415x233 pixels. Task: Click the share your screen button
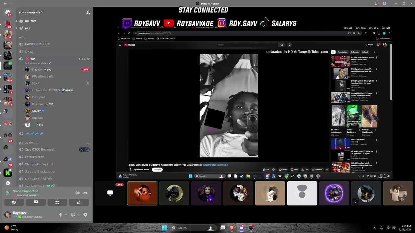coord(36,202)
